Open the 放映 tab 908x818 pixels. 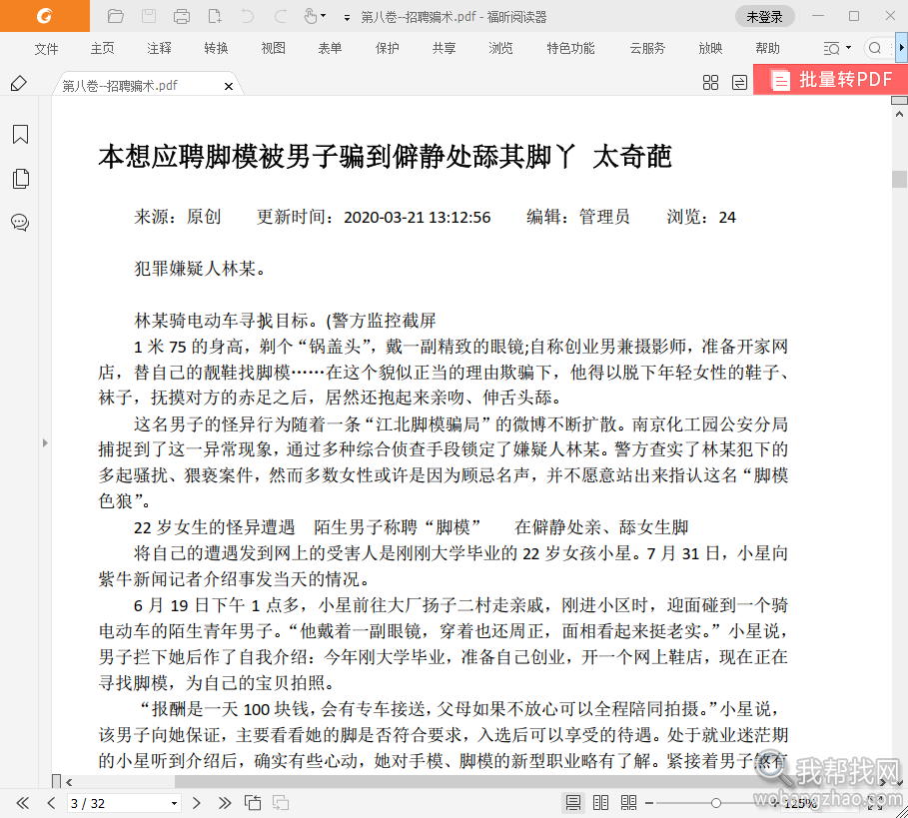coord(710,49)
